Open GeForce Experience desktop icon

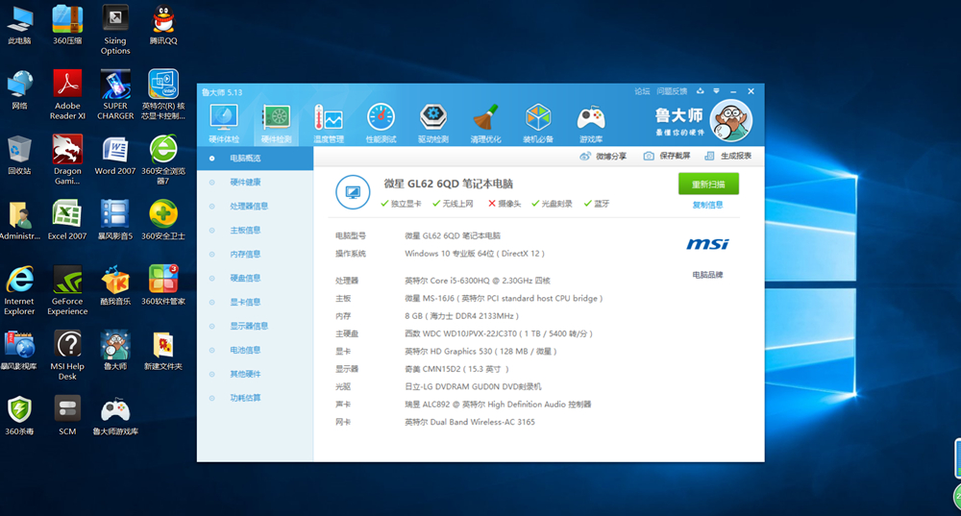[67, 290]
